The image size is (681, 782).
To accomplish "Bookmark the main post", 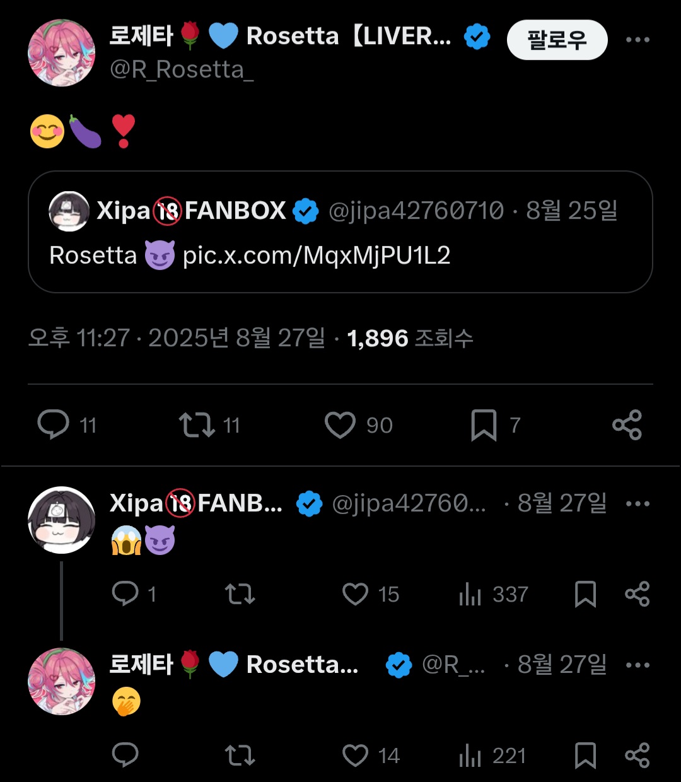I will click(x=484, y=425).
